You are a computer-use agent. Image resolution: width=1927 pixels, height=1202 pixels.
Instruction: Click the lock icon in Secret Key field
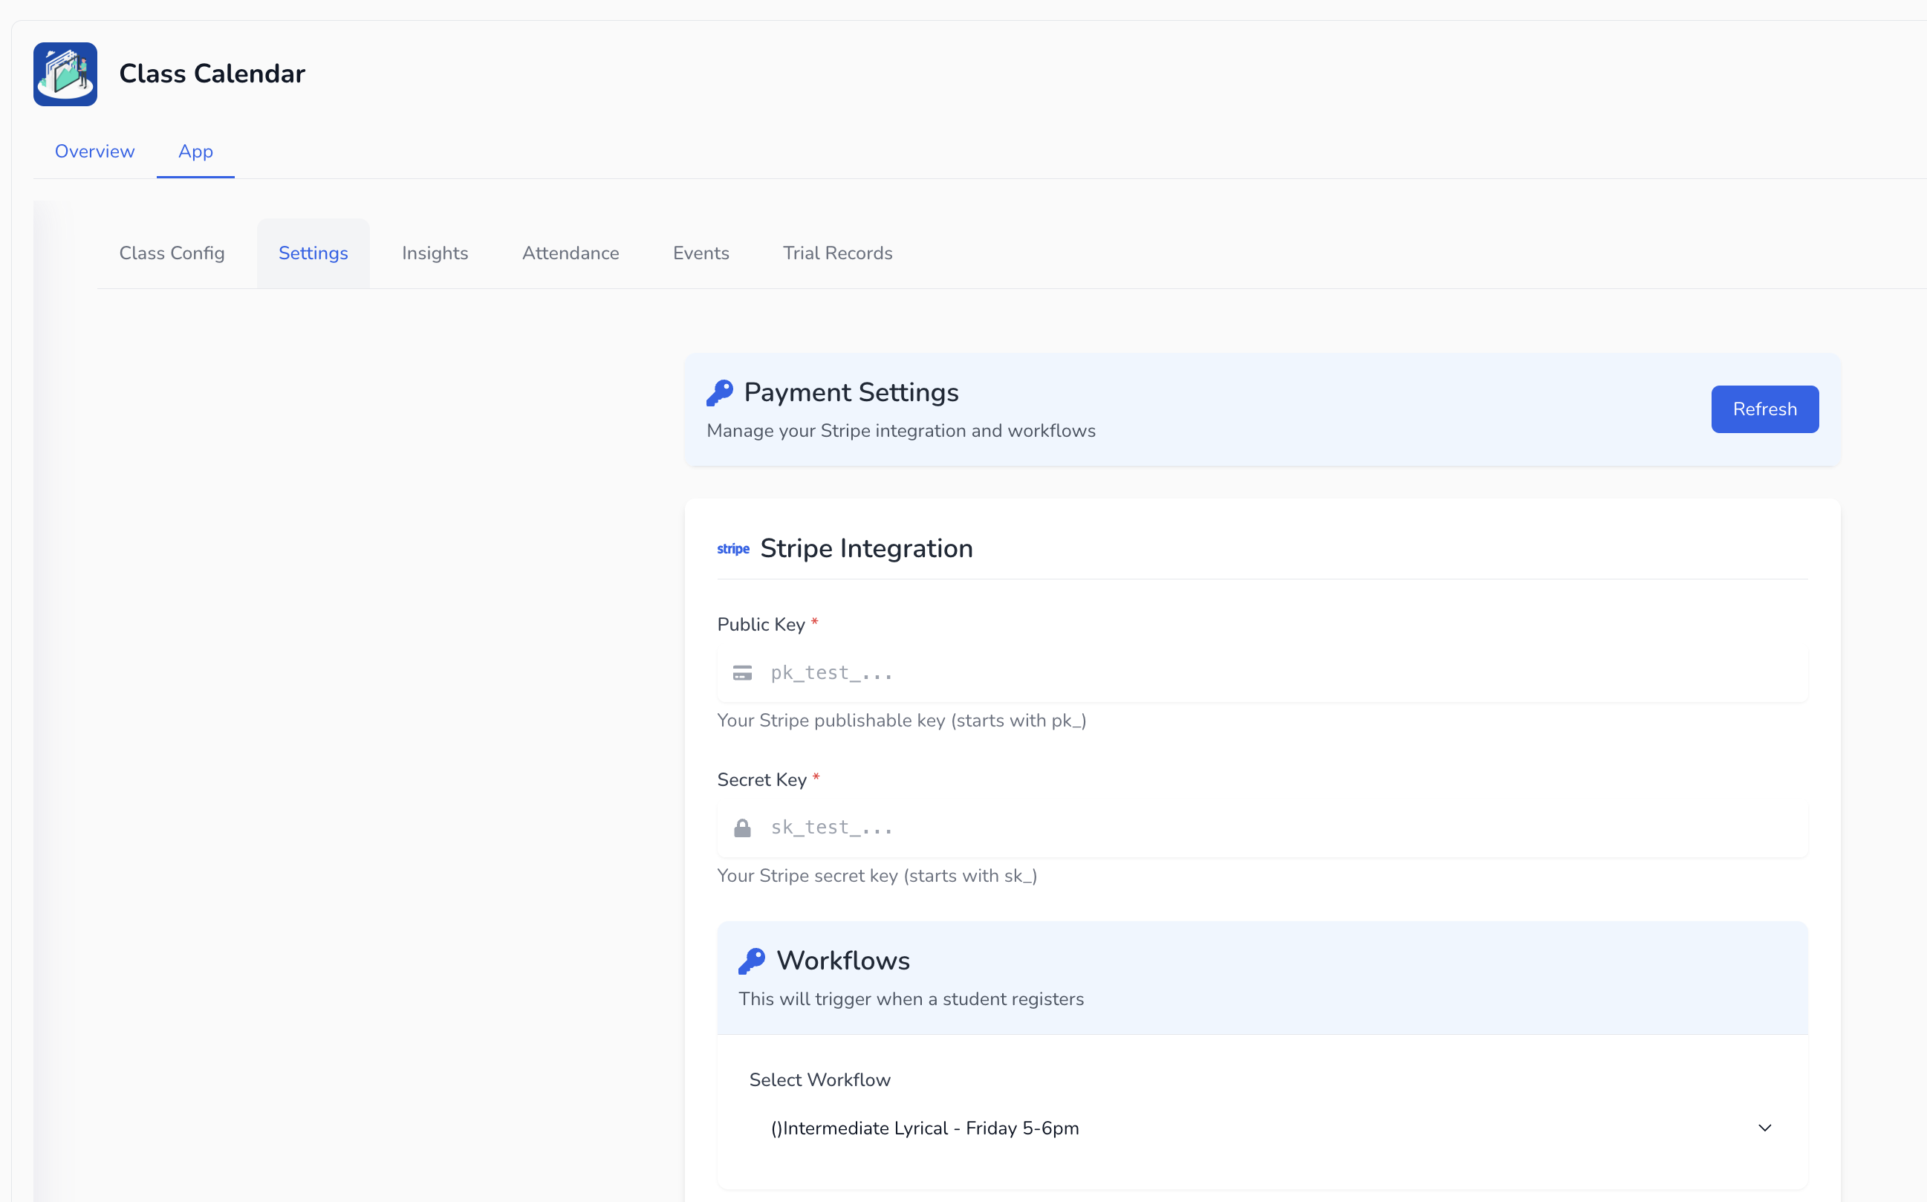(x=743, y=828)
